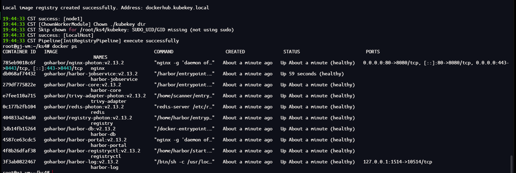516x173 pixels.
Task: Click the 'redis-server /etc/r…' command text
Action: click(184, 107)
